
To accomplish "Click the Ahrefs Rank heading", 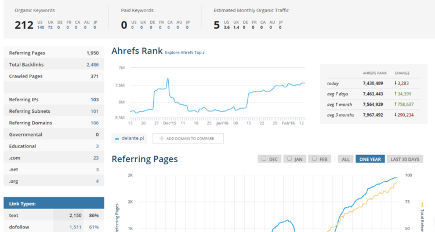I will click(x=137, y=51).
